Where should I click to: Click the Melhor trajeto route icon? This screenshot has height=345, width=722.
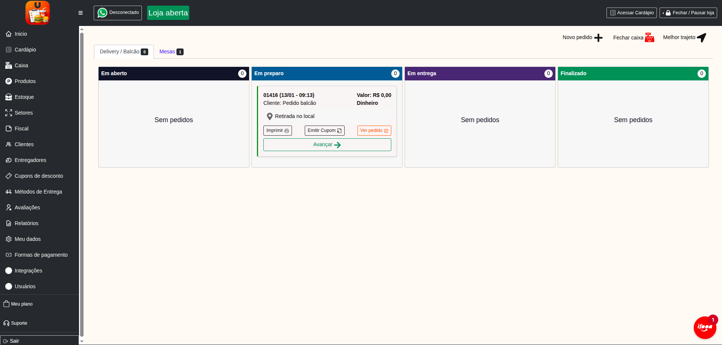[x=702, y=38]
